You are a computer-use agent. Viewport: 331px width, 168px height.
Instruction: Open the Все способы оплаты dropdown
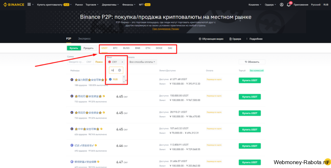(142, 62)
